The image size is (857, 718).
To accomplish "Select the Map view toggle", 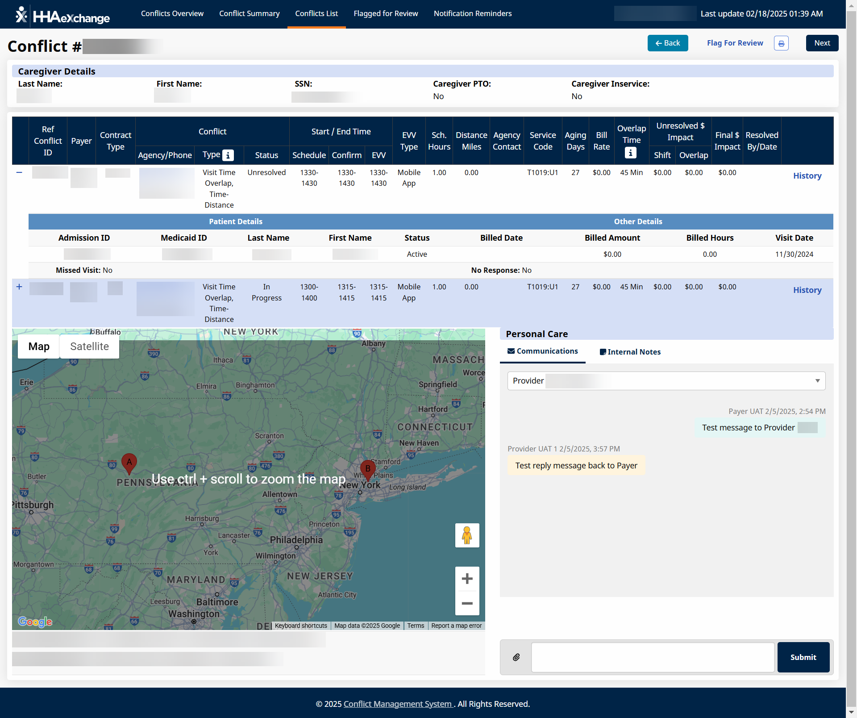I will tap(39, 346).
